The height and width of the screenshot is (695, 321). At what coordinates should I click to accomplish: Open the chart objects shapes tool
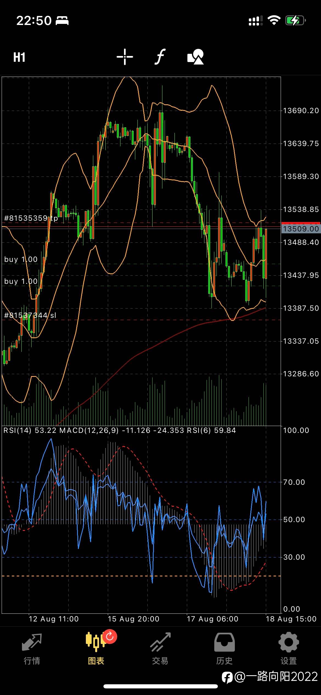coord(195,57)
